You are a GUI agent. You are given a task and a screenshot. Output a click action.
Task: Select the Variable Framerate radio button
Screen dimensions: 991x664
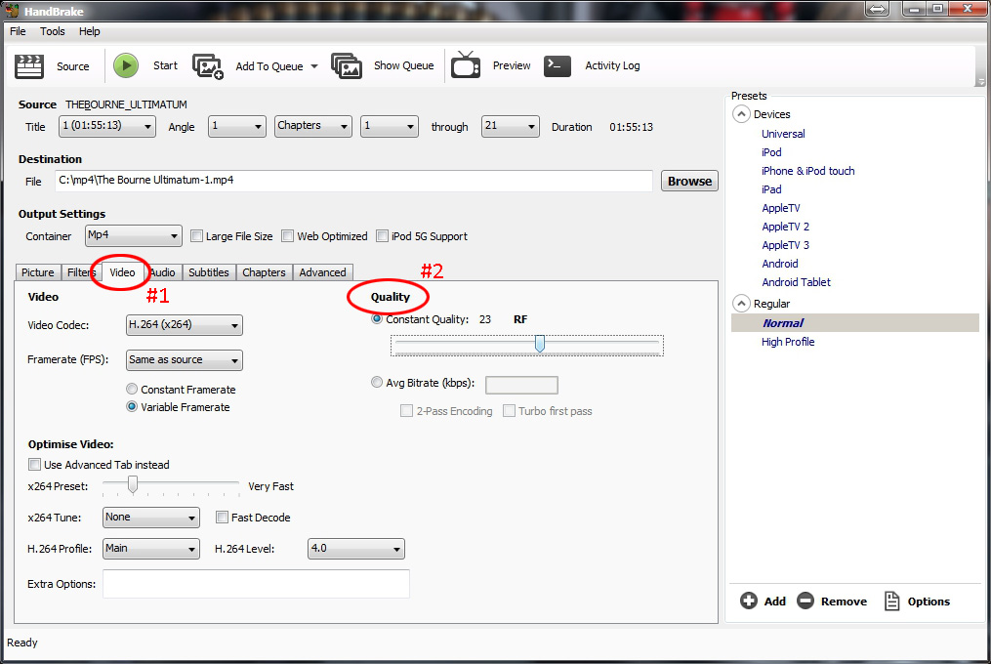click(x=132, y=406)
